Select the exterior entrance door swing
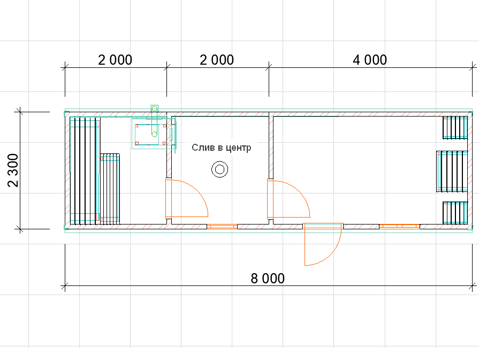The width and height of the screenshot is (479, 348). (x=323, y=244)
